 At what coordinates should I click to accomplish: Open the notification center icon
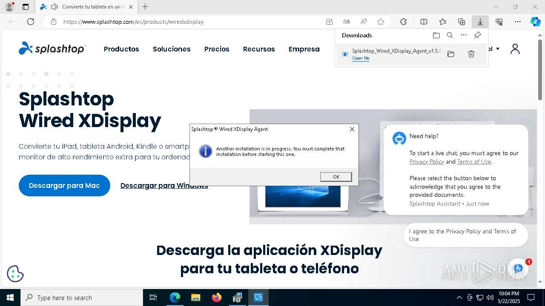(531, 297)
